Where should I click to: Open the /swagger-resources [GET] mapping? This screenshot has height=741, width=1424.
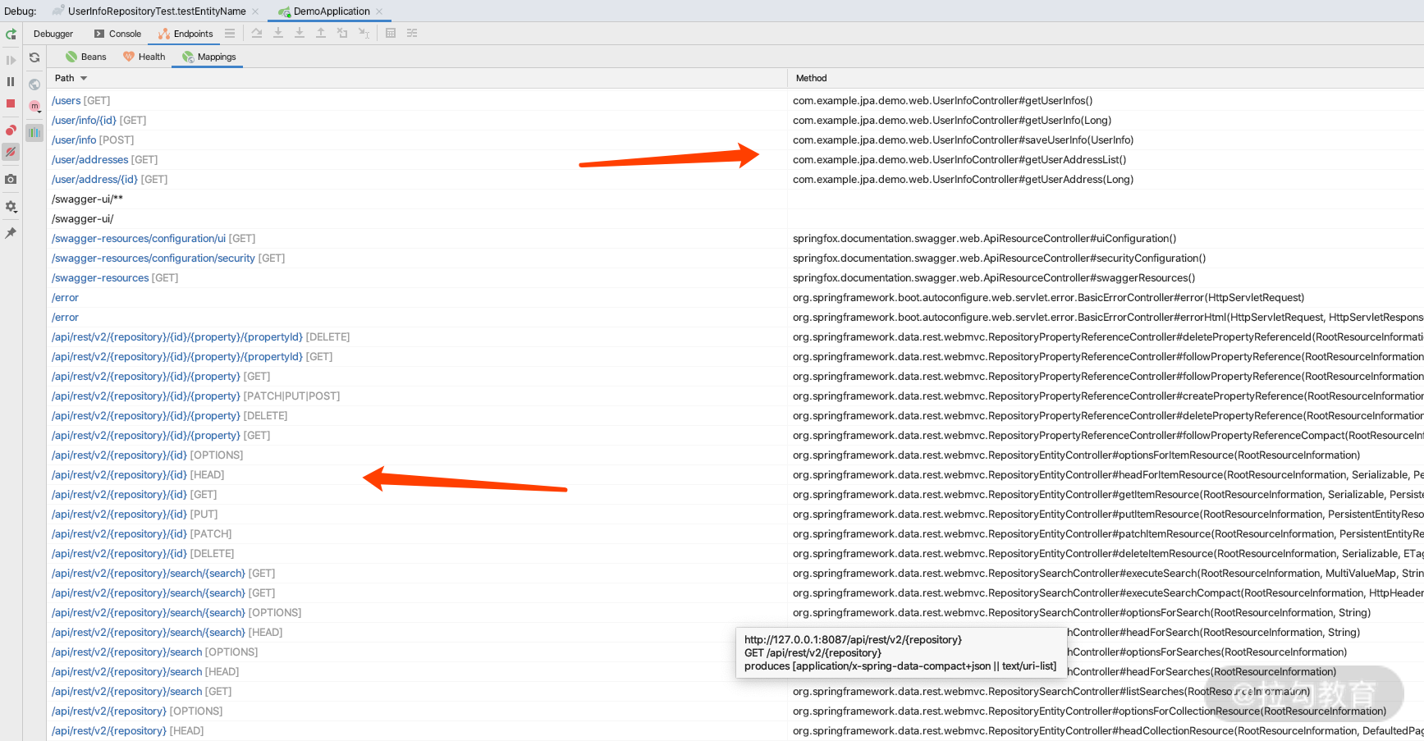pos(100,277)
